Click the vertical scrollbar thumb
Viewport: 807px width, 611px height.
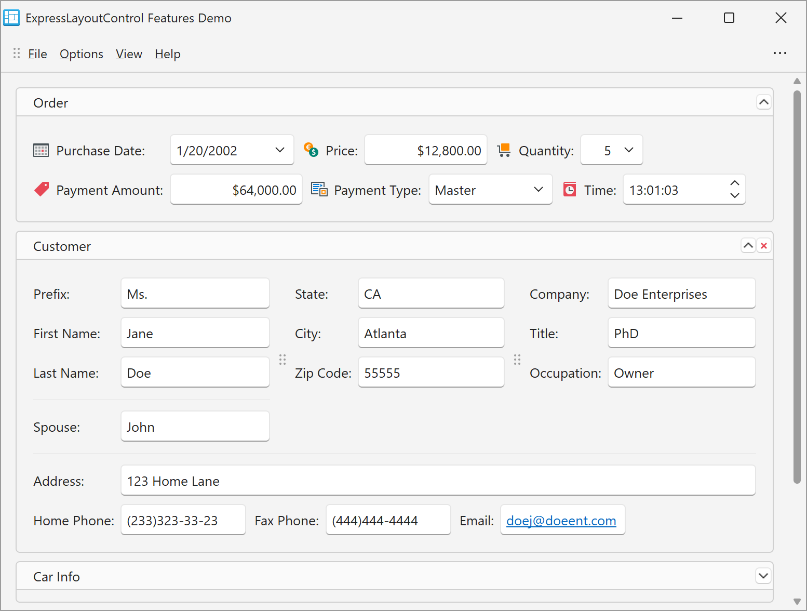coord(797,287)
